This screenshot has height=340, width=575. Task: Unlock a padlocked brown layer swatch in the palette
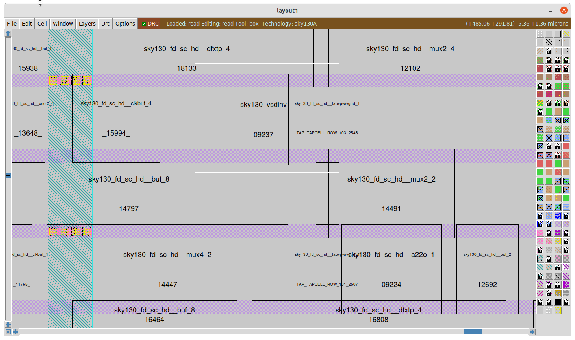pos(566,103)
